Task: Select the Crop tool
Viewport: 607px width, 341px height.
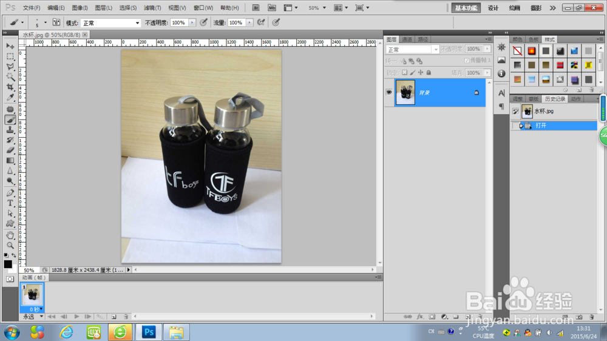Action: [10, 87]
